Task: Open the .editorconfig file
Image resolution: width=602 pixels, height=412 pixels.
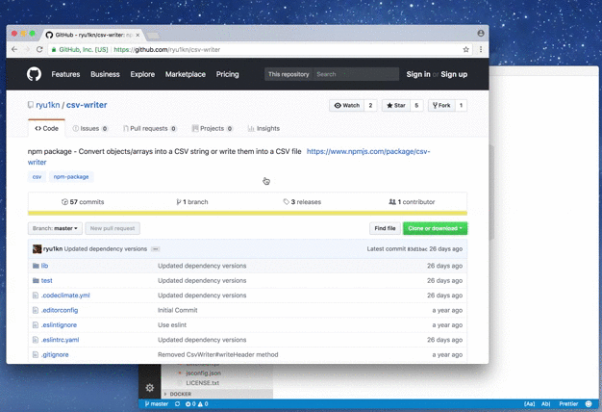Action: click(x=60, y=310)
